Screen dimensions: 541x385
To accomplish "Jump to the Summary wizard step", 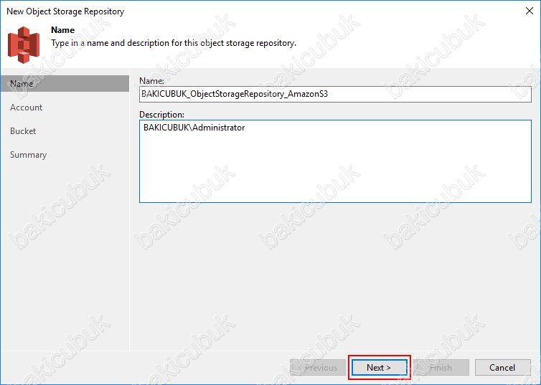I will (28, 155).
